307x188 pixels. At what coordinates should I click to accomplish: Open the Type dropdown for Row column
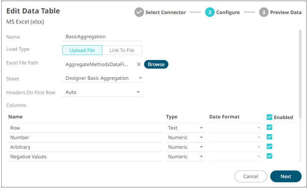click(186, 128)
